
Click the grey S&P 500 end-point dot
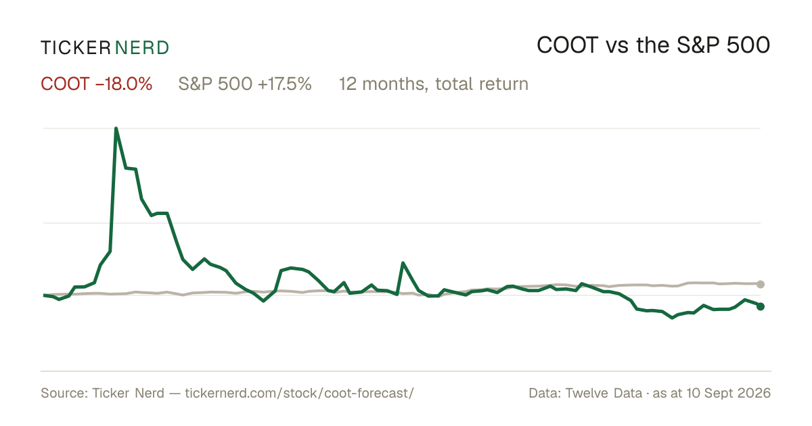click(x=761, y=284)
